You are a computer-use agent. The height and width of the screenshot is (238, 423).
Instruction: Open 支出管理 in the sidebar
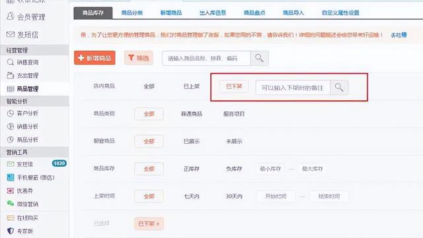[22, 75]
